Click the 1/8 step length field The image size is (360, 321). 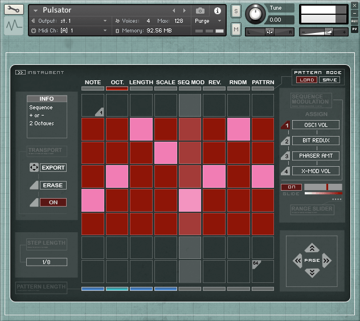pyautogui.click(x=47, y=262)
